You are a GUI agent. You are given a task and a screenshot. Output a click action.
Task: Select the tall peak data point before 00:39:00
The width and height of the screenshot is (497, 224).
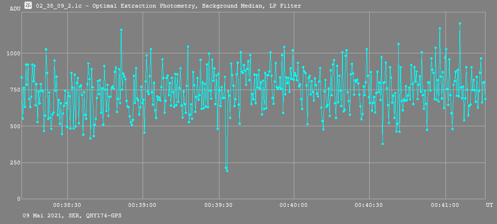pyautogui.click(x=121, y=30)
